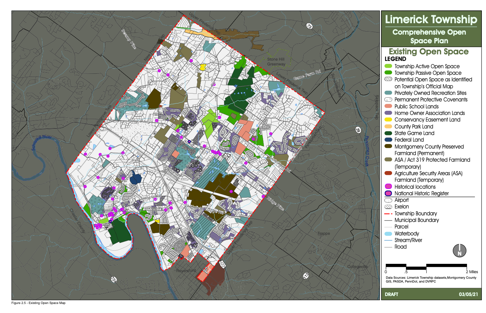Click the Federal Land legend symbol
Viewport: 486px width, 313px height.
[x=388, y=140]
